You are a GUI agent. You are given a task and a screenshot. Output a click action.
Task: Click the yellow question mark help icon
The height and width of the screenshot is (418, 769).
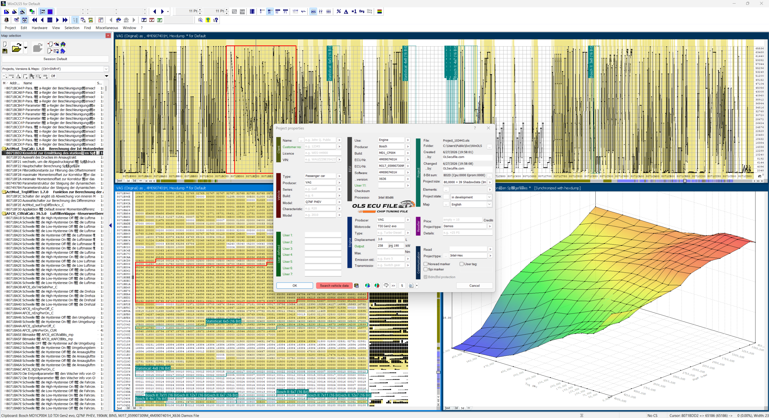coord(208,20)
